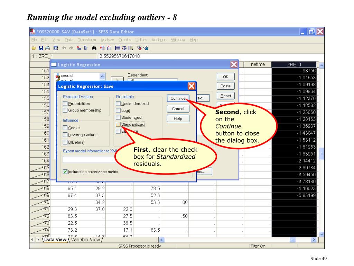354x266 pixels.
Task: Enable the Group membership checkbox
Action: click(65, 110)
